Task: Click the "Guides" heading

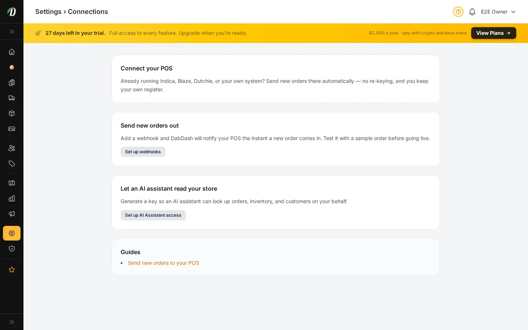Action: pyautogui.click(x=131, y=252)
